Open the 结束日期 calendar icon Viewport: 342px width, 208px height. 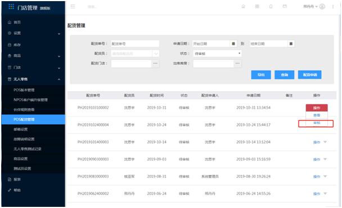pos(291,44)
